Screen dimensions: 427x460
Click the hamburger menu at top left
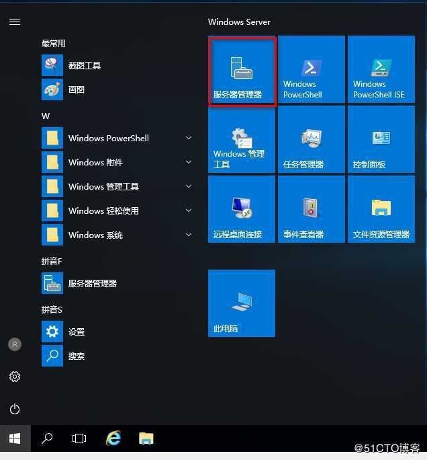click(15, 22)
